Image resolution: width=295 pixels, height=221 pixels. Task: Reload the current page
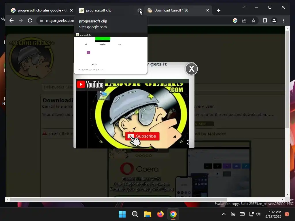[30, 20]
